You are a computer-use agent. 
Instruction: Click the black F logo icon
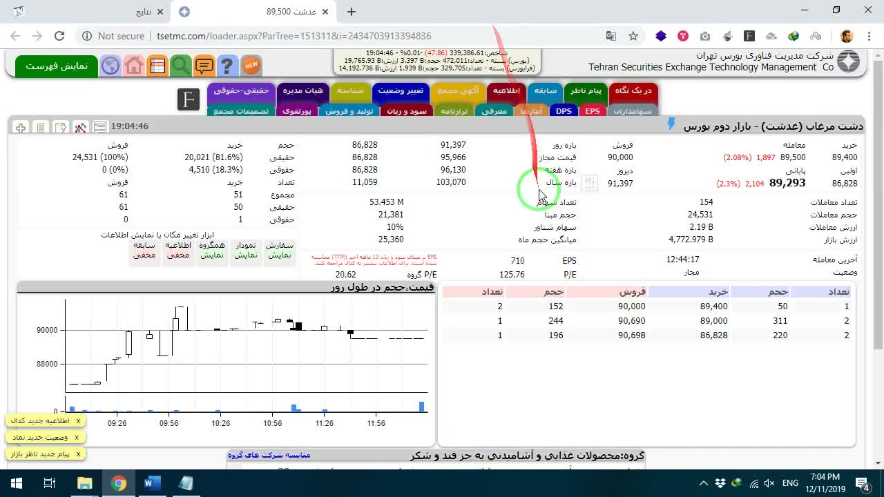[189, 99]
